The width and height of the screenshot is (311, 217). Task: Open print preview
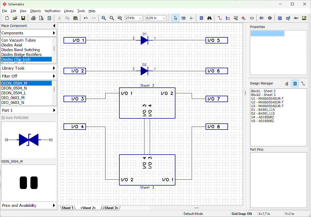point(41,18)
